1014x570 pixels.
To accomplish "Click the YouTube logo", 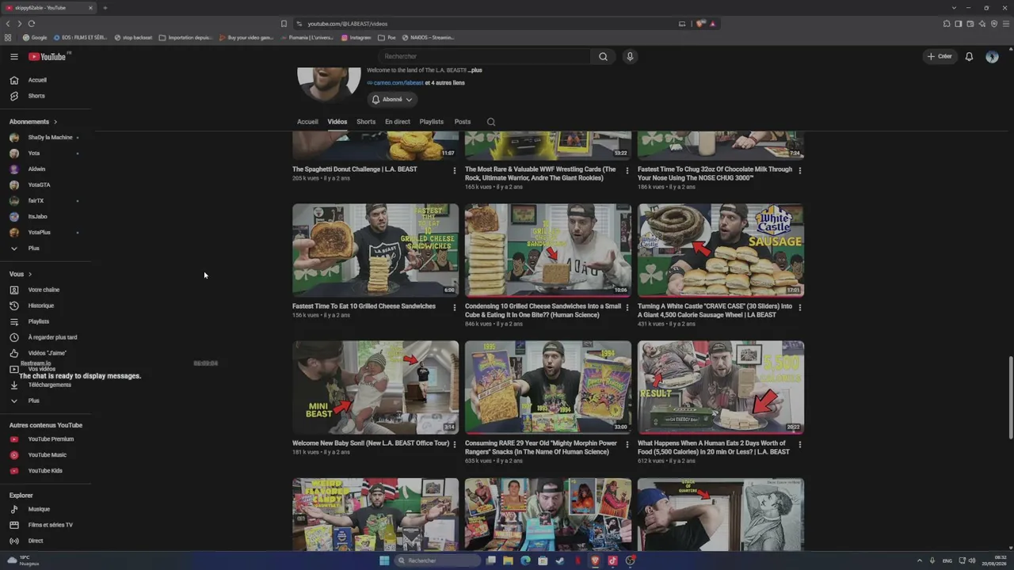I will point(49,57).
